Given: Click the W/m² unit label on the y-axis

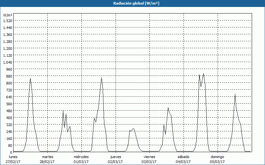Looking at the screenshot, I should click(x=8, y=15).
